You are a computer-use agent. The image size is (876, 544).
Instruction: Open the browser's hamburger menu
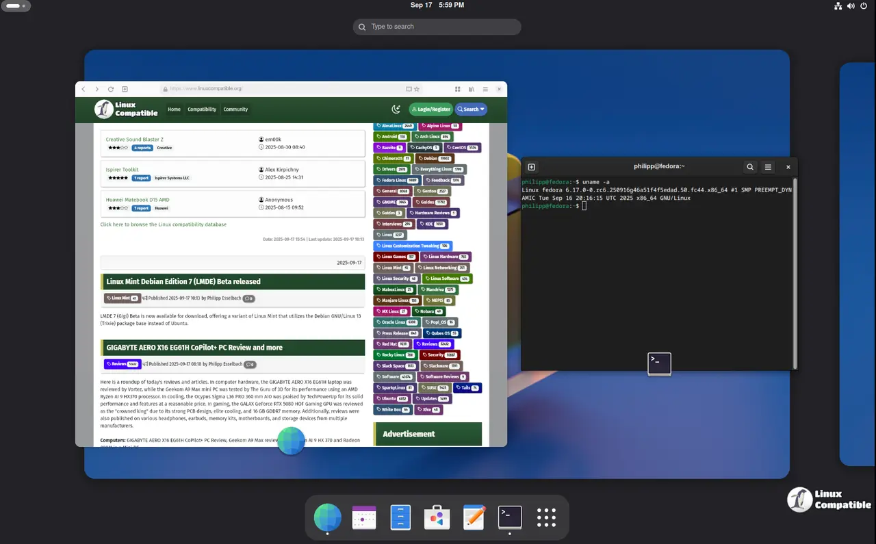point(485,89)
